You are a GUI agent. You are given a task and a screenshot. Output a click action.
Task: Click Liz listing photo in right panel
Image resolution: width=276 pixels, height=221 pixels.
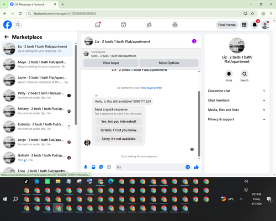click(x=237, y=45)
